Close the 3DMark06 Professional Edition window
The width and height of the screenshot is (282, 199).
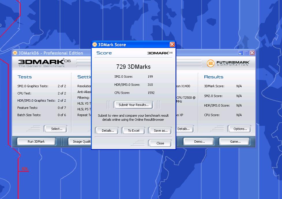tap(252, 53)
